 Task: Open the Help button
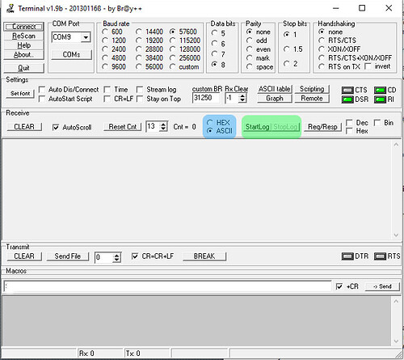click(x=23, y=45)
